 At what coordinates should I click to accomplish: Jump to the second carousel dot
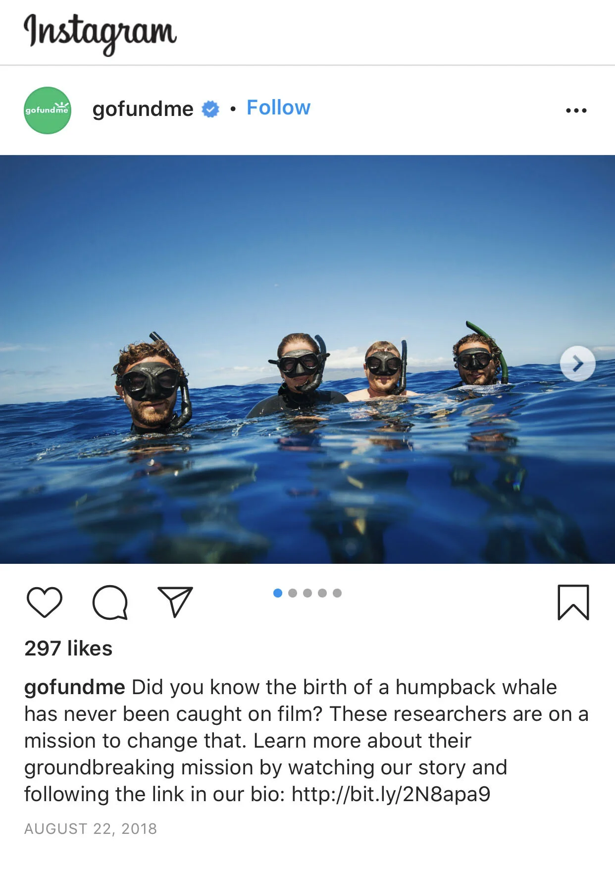[x=293, y=593]
